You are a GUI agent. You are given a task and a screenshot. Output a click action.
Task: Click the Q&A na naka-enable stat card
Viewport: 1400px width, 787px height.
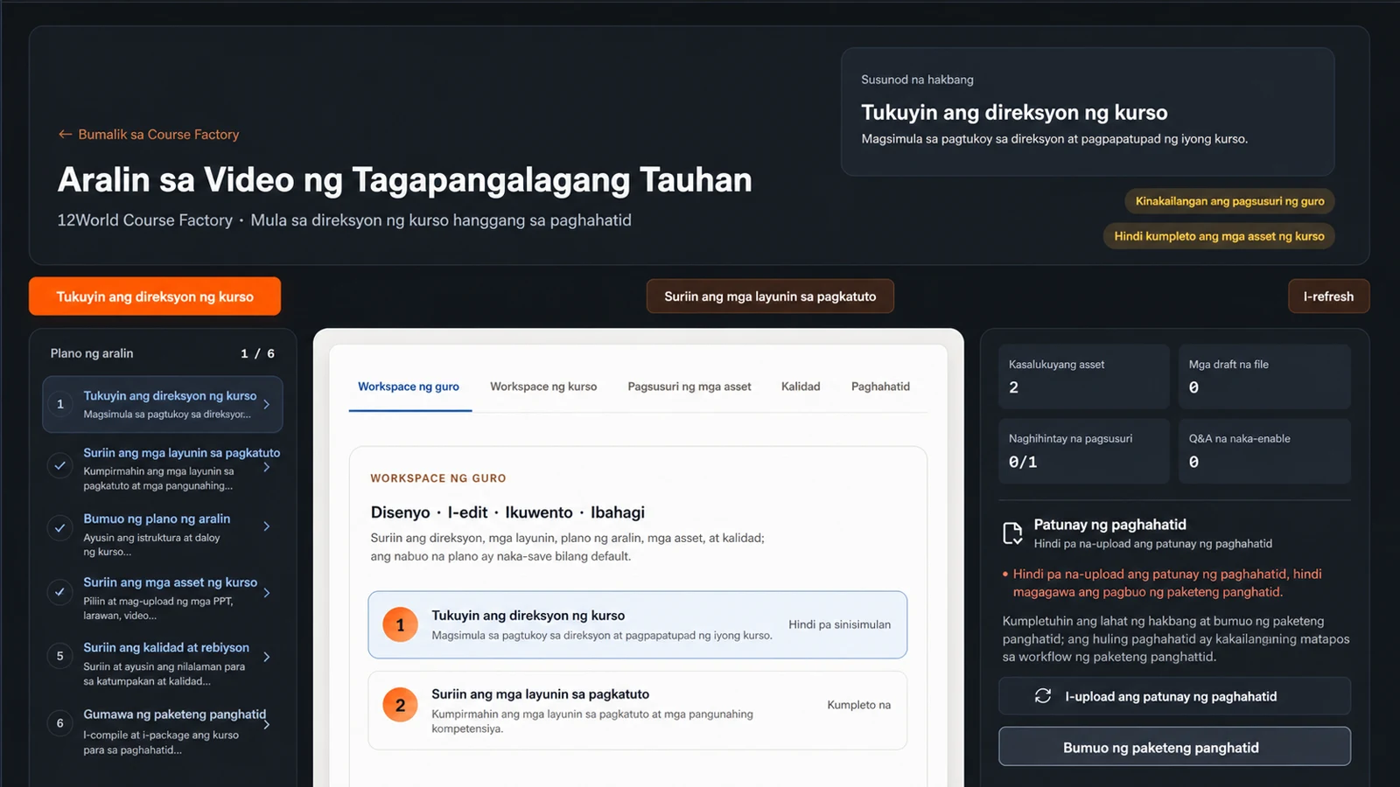1264,450
